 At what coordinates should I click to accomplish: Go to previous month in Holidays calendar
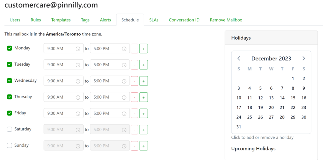pos(239,58)
